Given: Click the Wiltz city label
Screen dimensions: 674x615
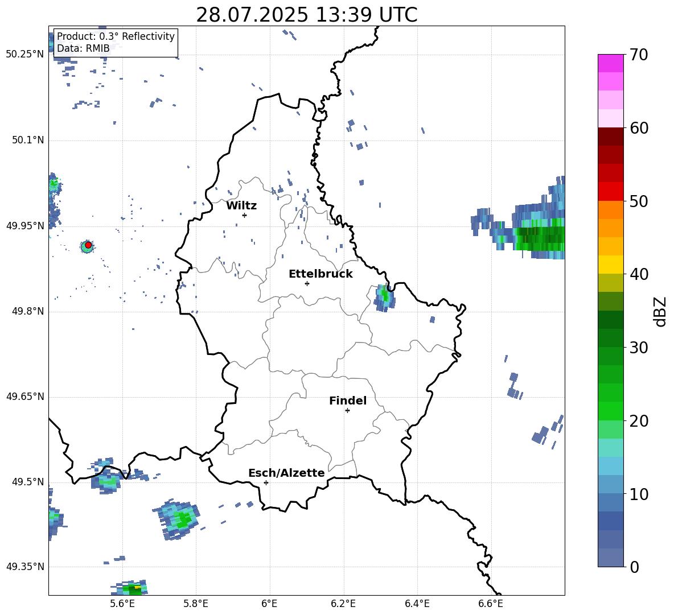Looking at the screenshot, I should (241, 206).
